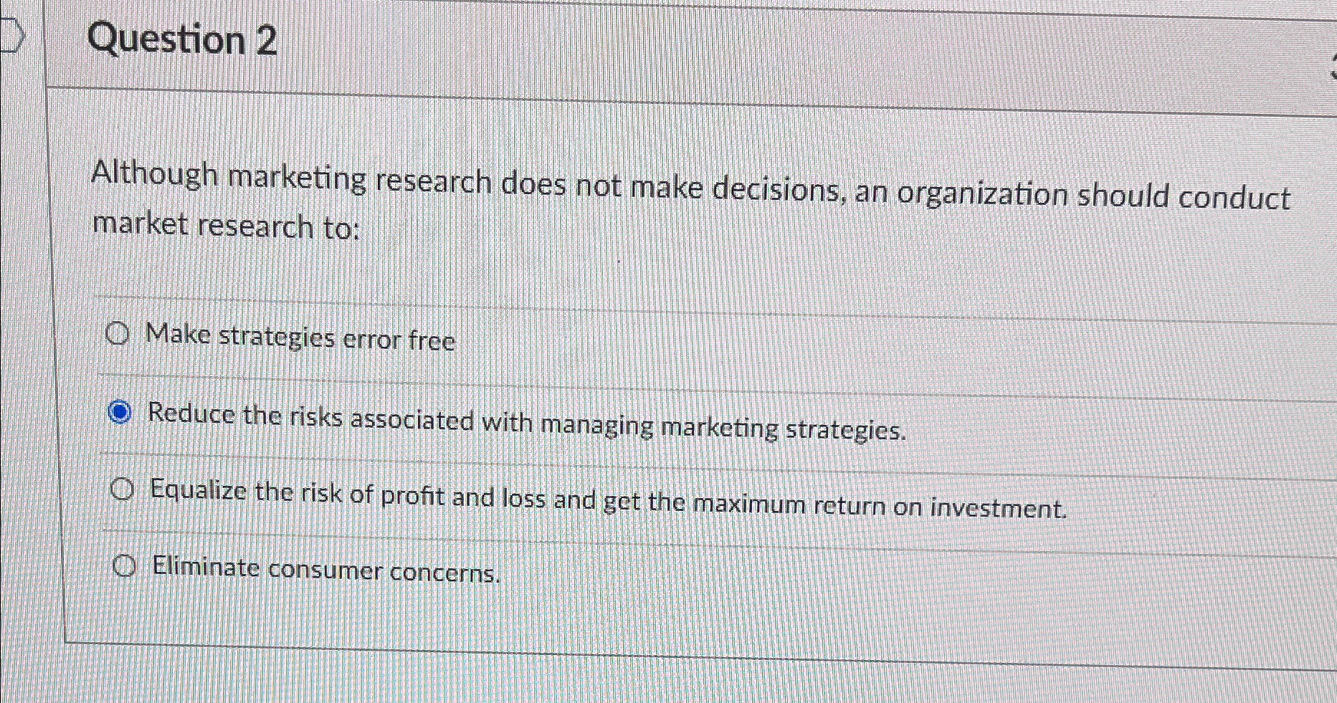Click the empty circle beside the 'Equalize' option
1337x703 pixels.
[123, 489]
